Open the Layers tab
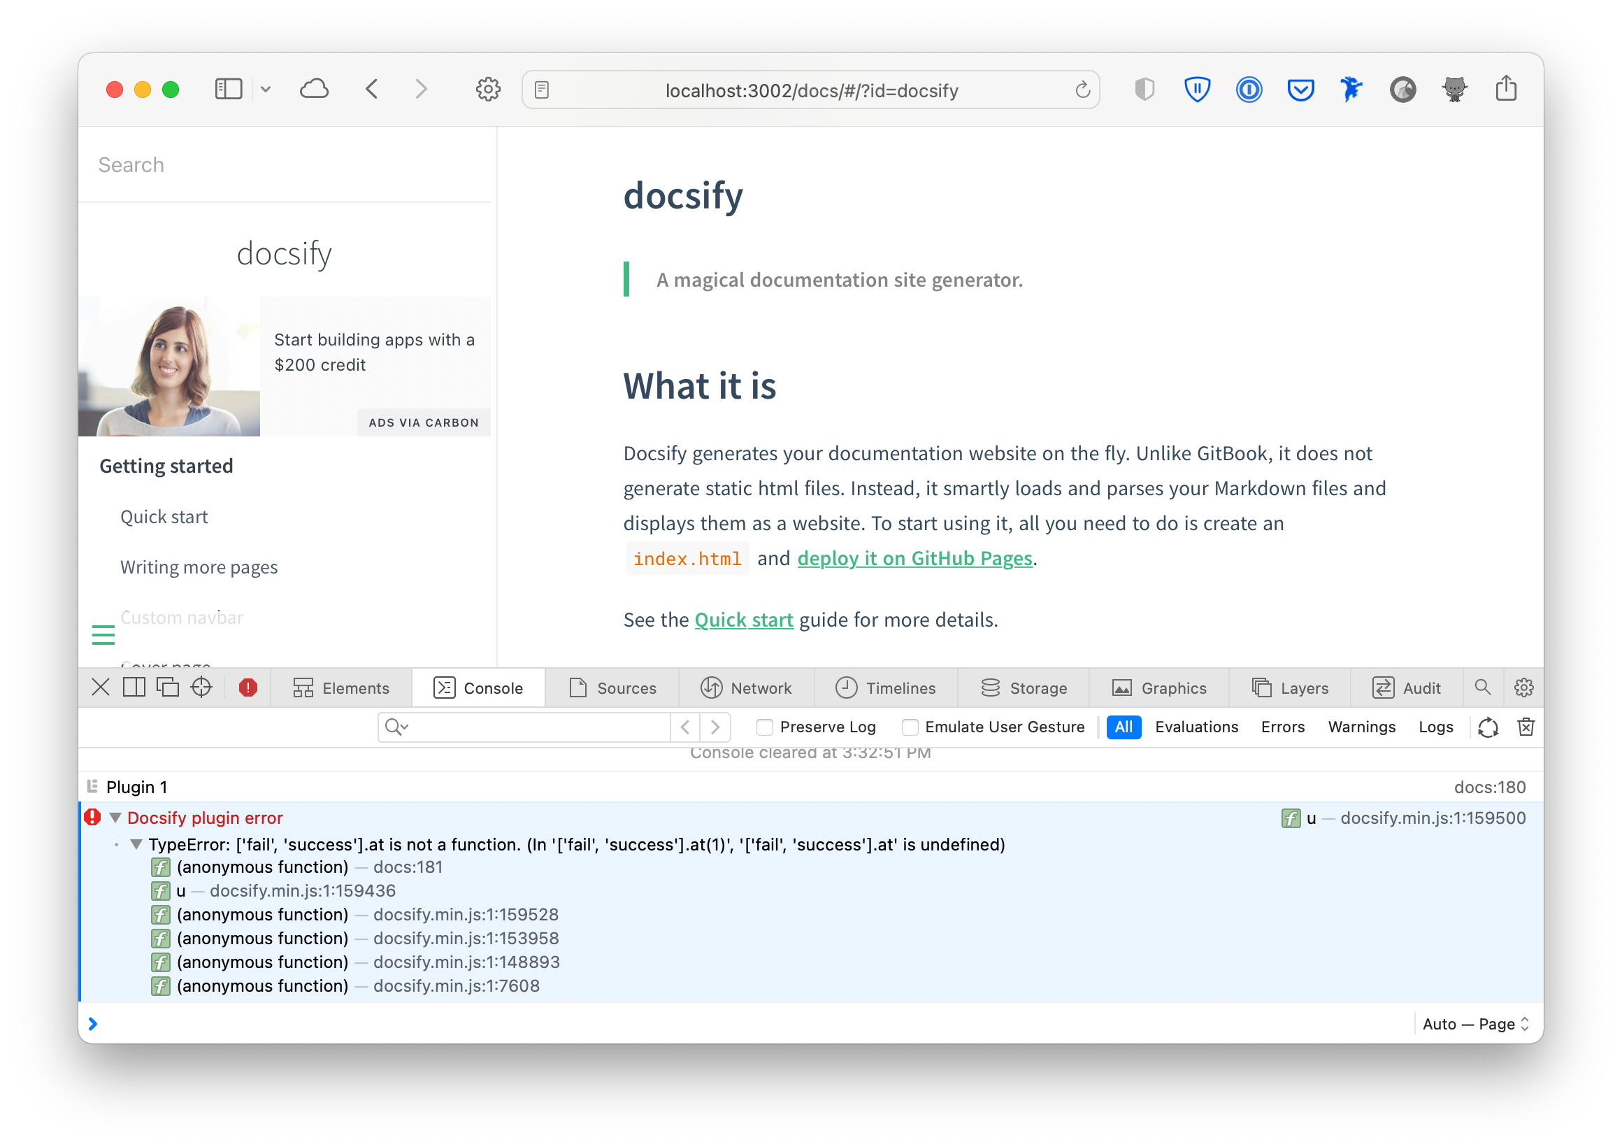This screenshot has height=1147, width=1622. (x=1291, y=688)
